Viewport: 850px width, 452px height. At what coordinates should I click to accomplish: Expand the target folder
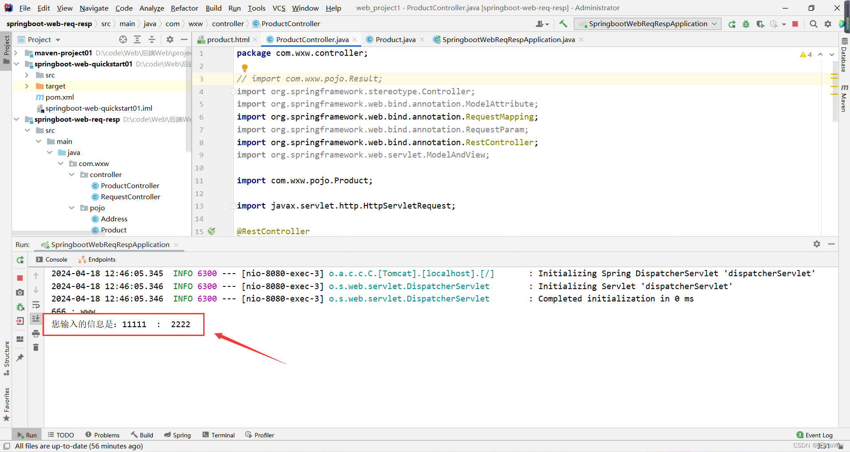pos(27,86)
